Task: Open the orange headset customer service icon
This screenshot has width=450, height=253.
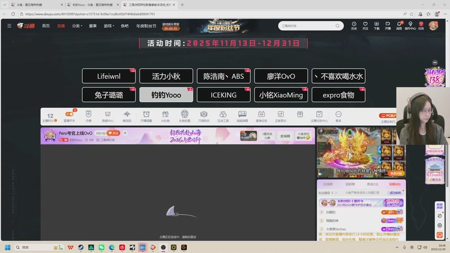Action: click(x=439, y=235)
